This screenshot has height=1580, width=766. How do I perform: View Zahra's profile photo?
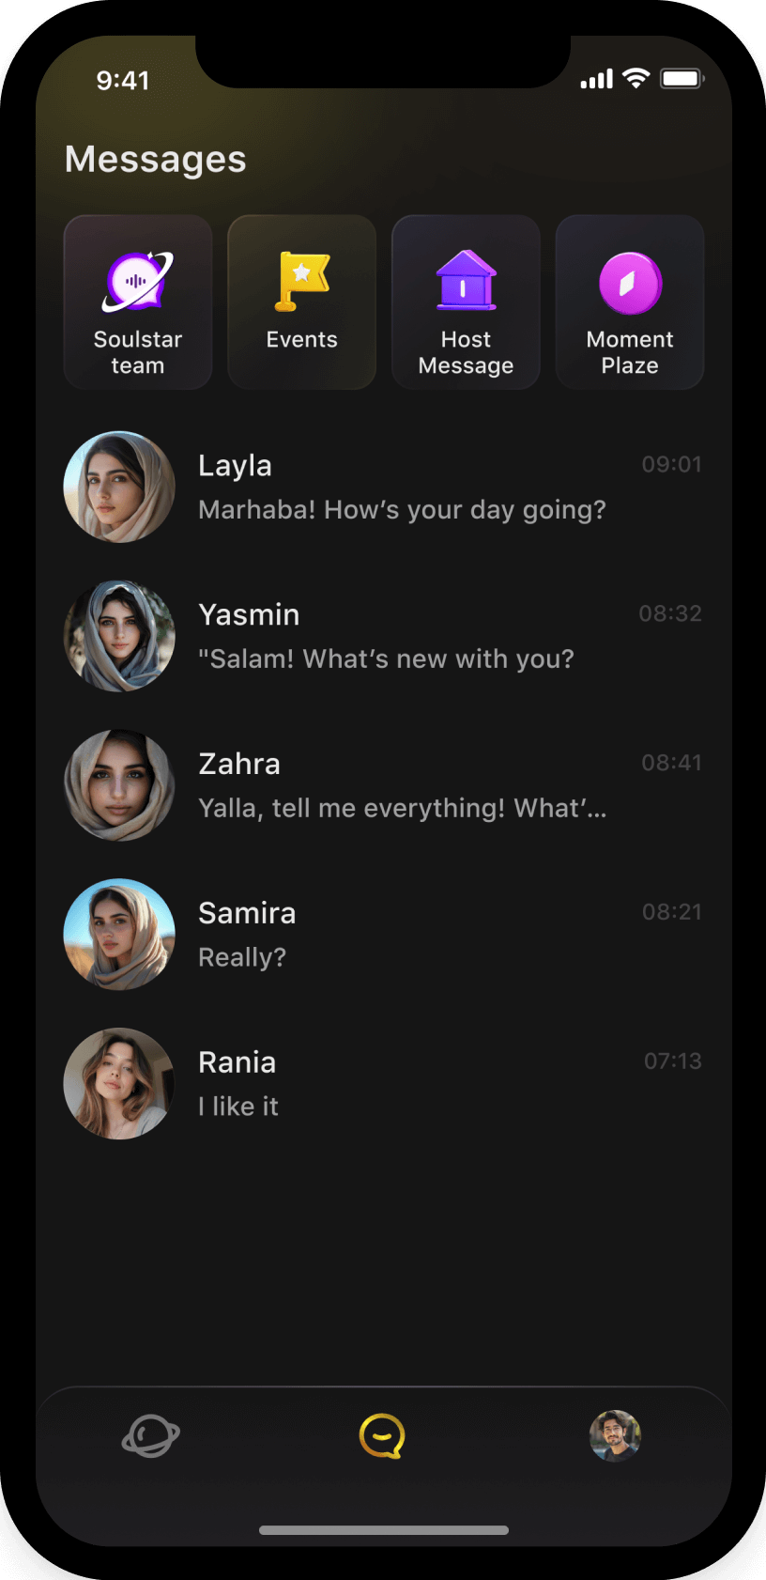[119, 785]
